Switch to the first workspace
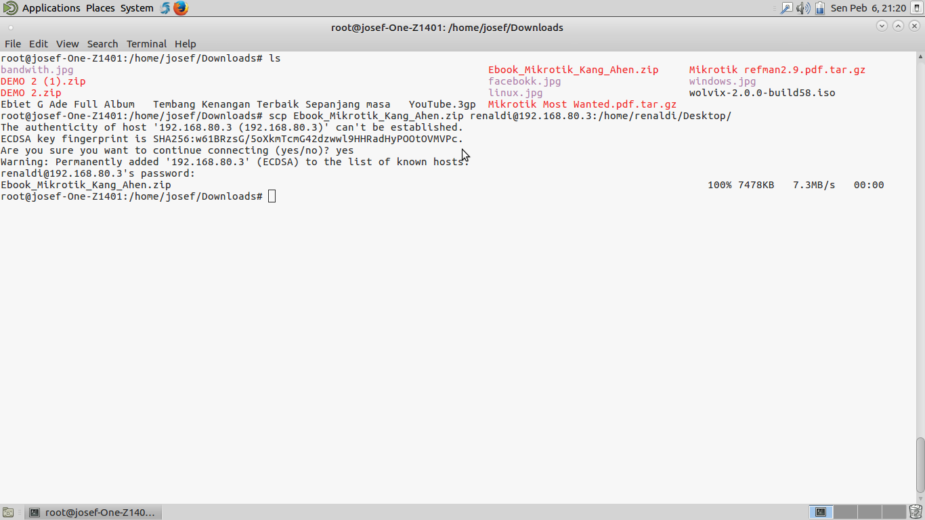The image size is (925, 520). pyautogui.click(x=821, y=513)
